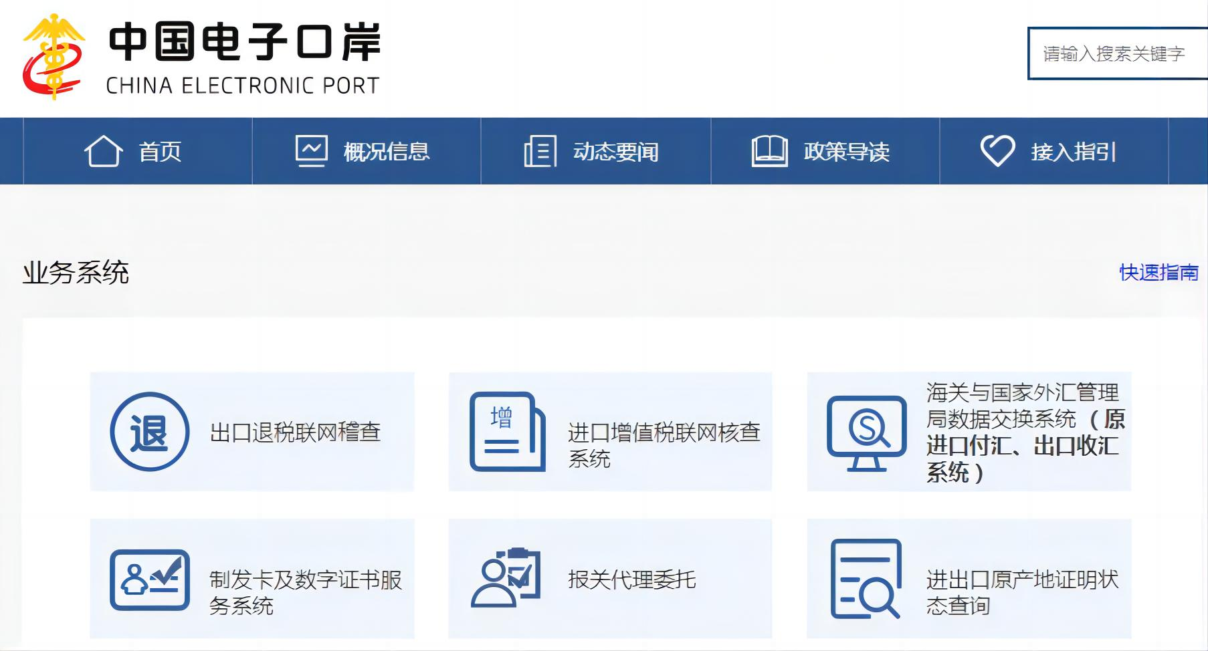Open the 快速指南 link
Screen dimensions: 1208x651
pyautogui.click(x=1159, y=273)
